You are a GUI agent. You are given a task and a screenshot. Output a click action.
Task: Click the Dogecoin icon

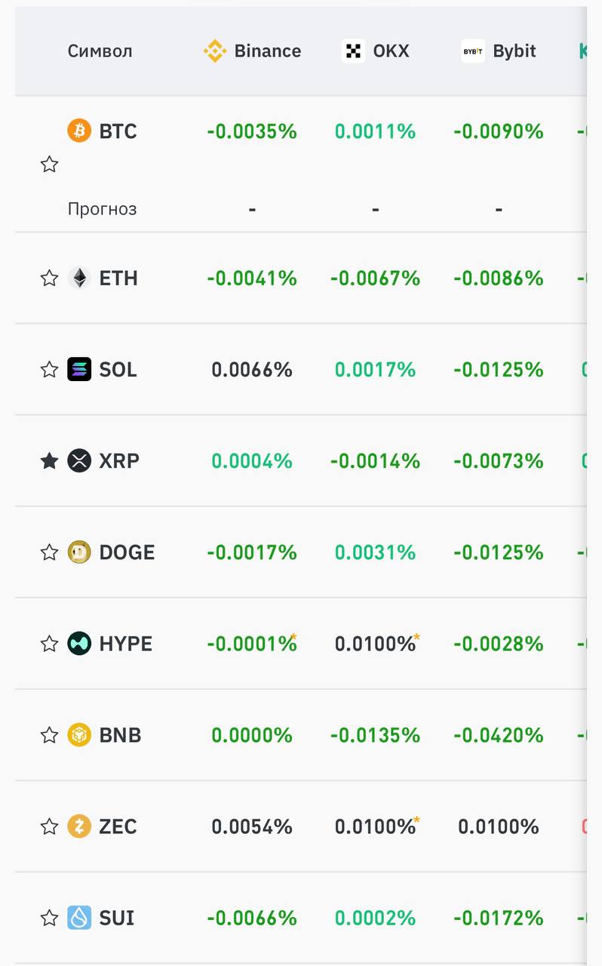[79, 552]
